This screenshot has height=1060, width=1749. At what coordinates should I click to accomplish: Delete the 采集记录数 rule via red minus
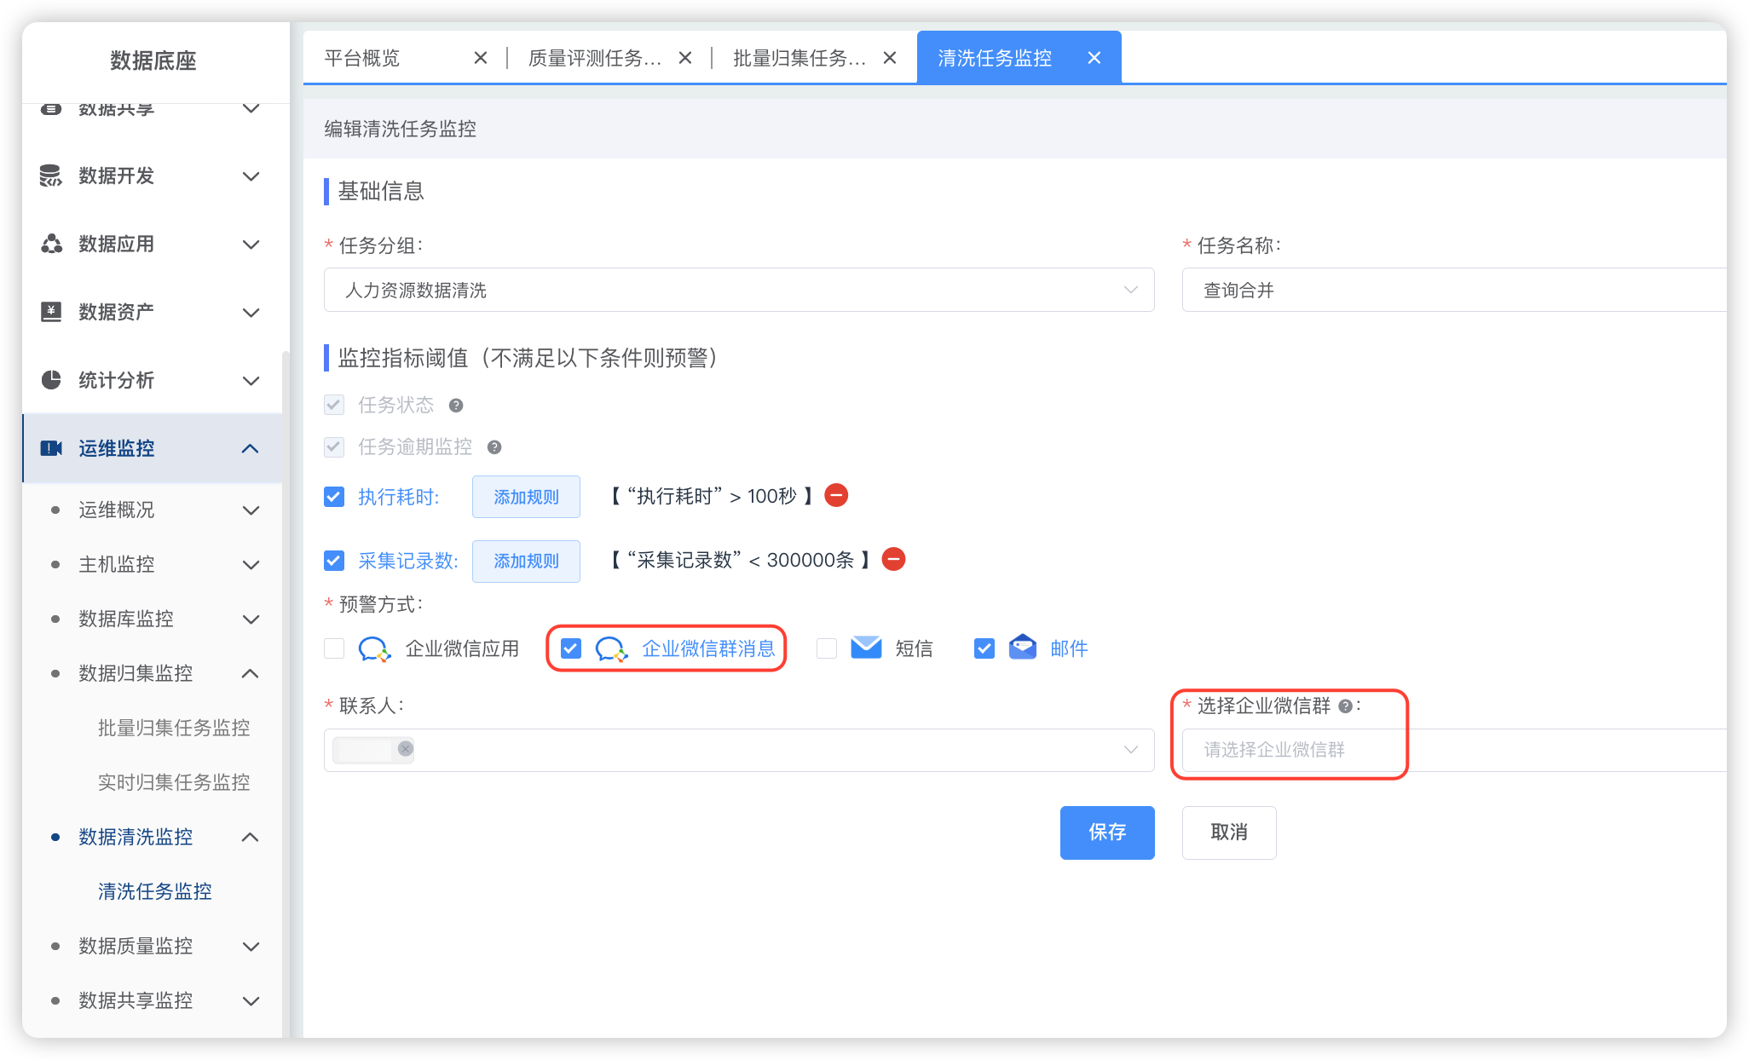point(893,560)
